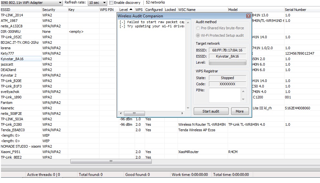Click the log panel scroll-left arrow
The height and width of the screenshot is (183, 320).
click(121, 114)
